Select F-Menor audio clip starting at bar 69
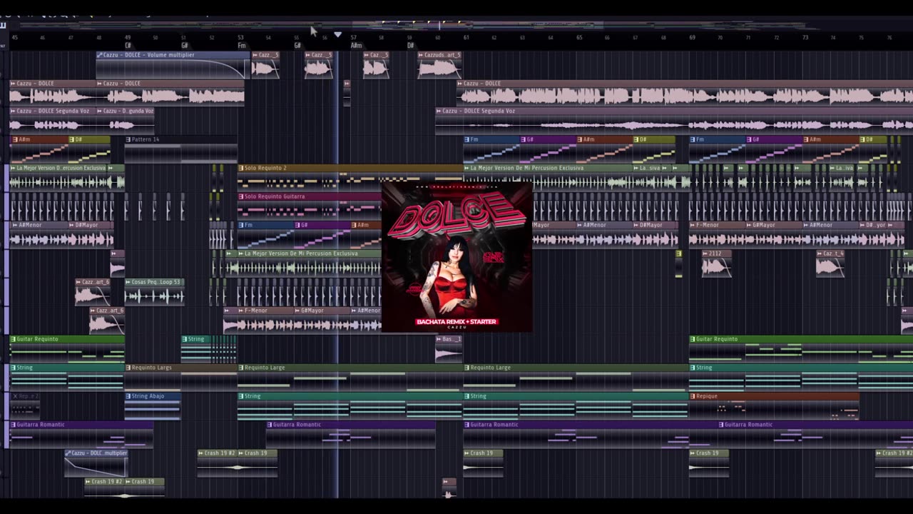The width and height of the screenshot is (913, 514). click(x=718, y=234)
